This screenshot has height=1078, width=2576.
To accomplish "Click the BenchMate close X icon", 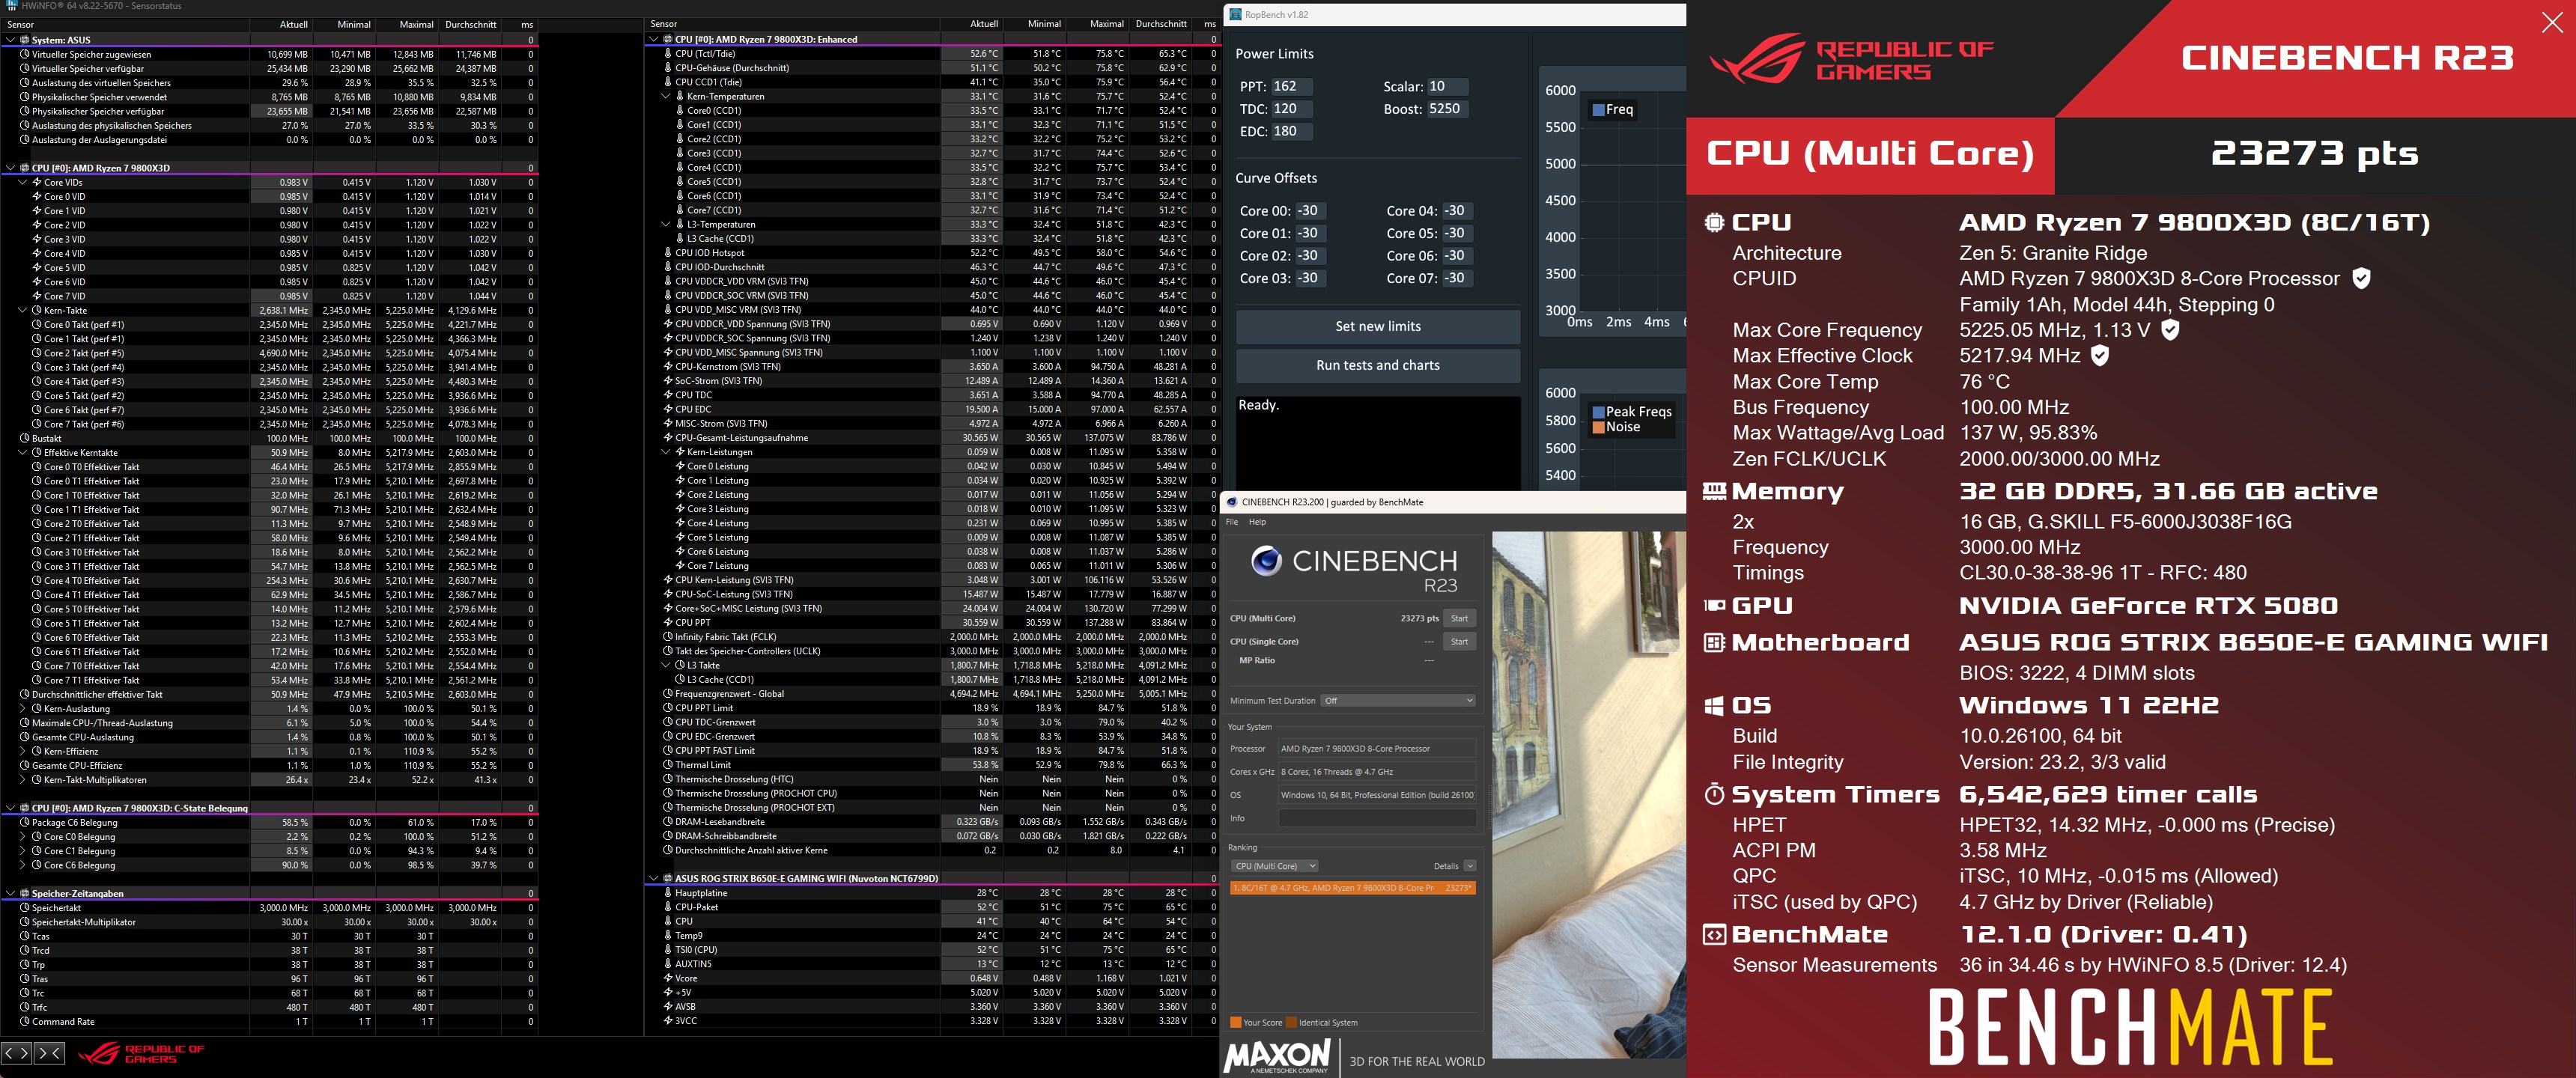I will tap(2552, 22).
